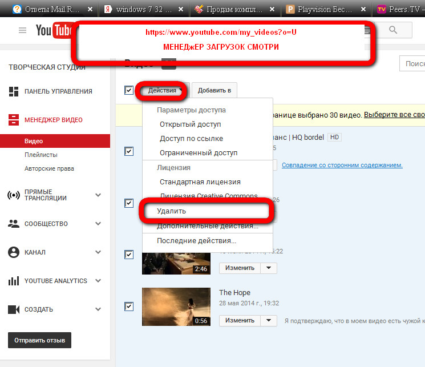The height and width of the screenshot is (367, 425).
Task: Click the Панель управления dashboard icon
Action: tap(14, 91)
